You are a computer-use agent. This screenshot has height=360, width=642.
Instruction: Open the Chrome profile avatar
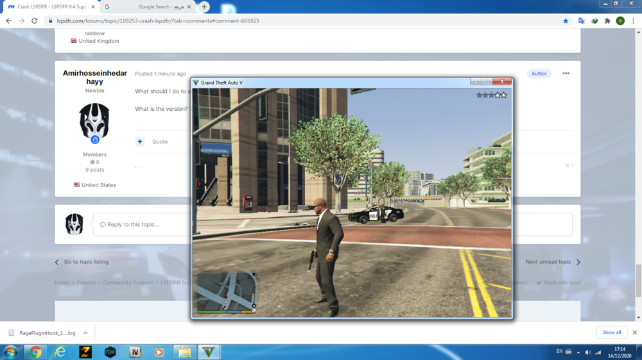tap(620, 21)
